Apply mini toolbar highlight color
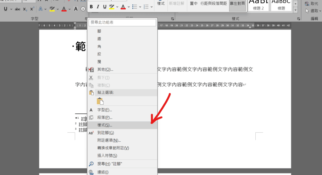322x175 pixels. point(112,7)
